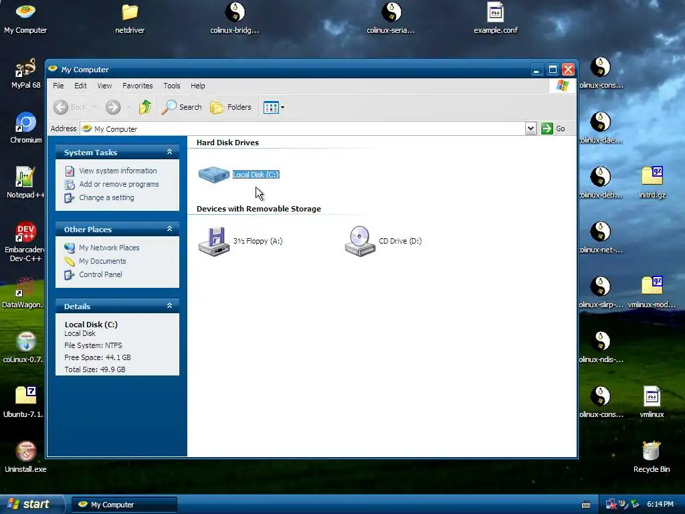Click the on-screen keyboard tray icon
Viewport: 685px width, 514px height.
tap(586, 505)
